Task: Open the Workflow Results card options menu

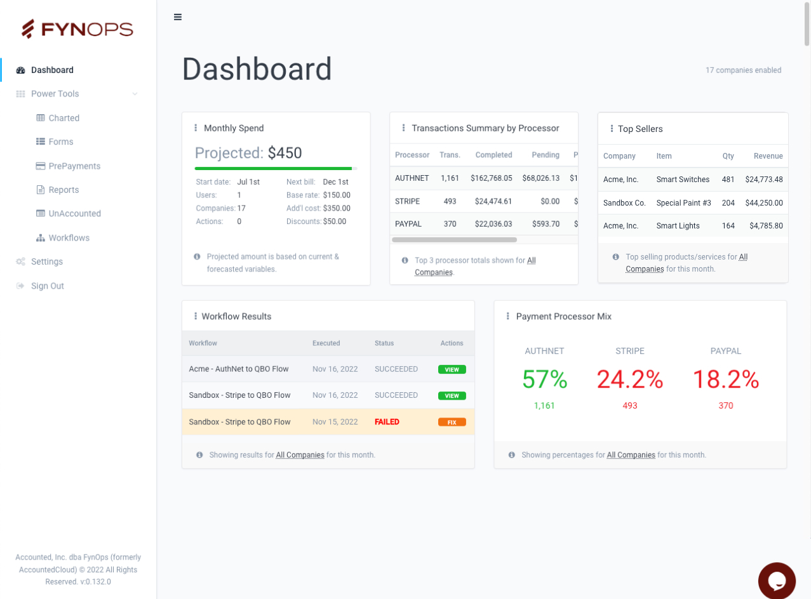Action: pos(196,316)
